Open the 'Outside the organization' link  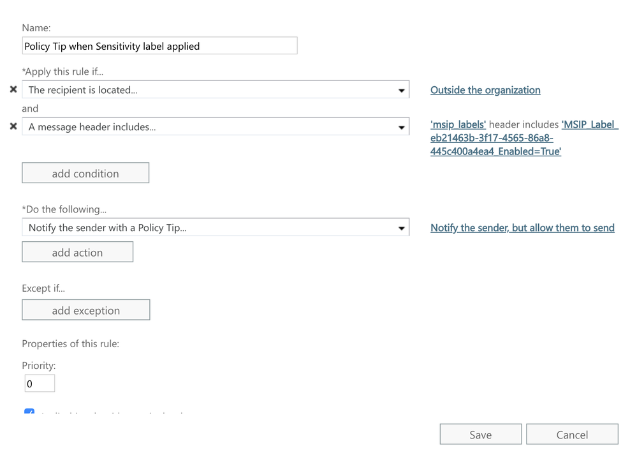[x=485, y=90]
